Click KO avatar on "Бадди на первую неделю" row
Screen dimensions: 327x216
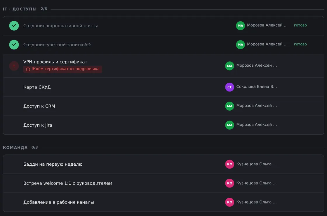(229, 164)
